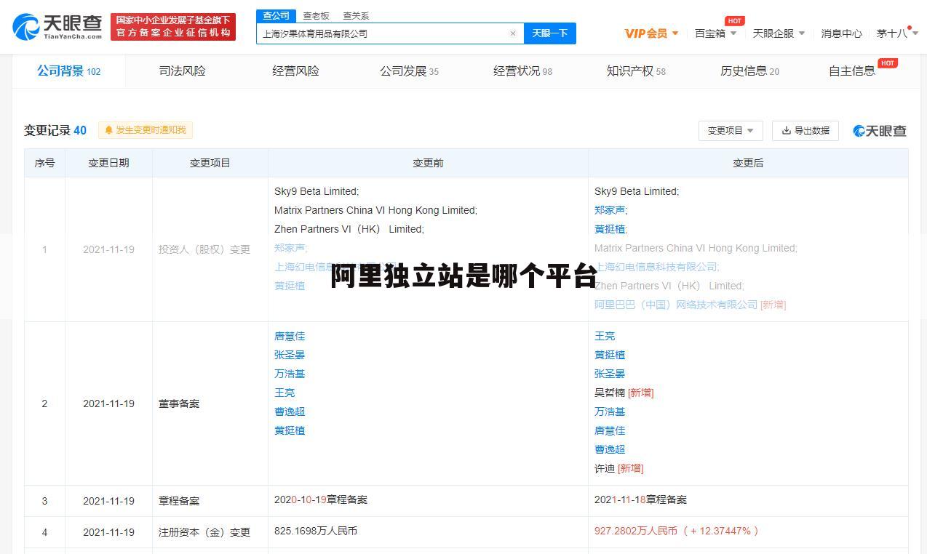Switch to 历史信息 tab
This screenshot has width=927, height=554.
coord(749,71)
